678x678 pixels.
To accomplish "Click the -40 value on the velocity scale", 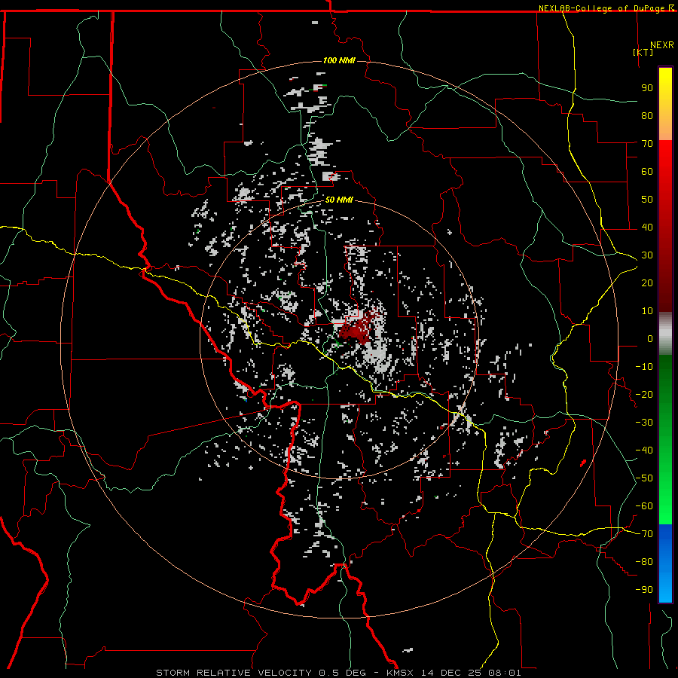I will click(644, 450).
